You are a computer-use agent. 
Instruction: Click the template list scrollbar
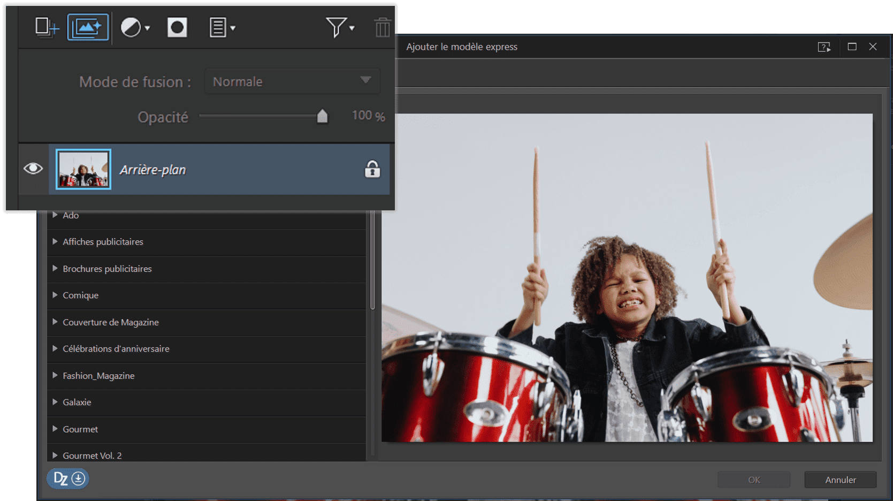coord(372,260)
